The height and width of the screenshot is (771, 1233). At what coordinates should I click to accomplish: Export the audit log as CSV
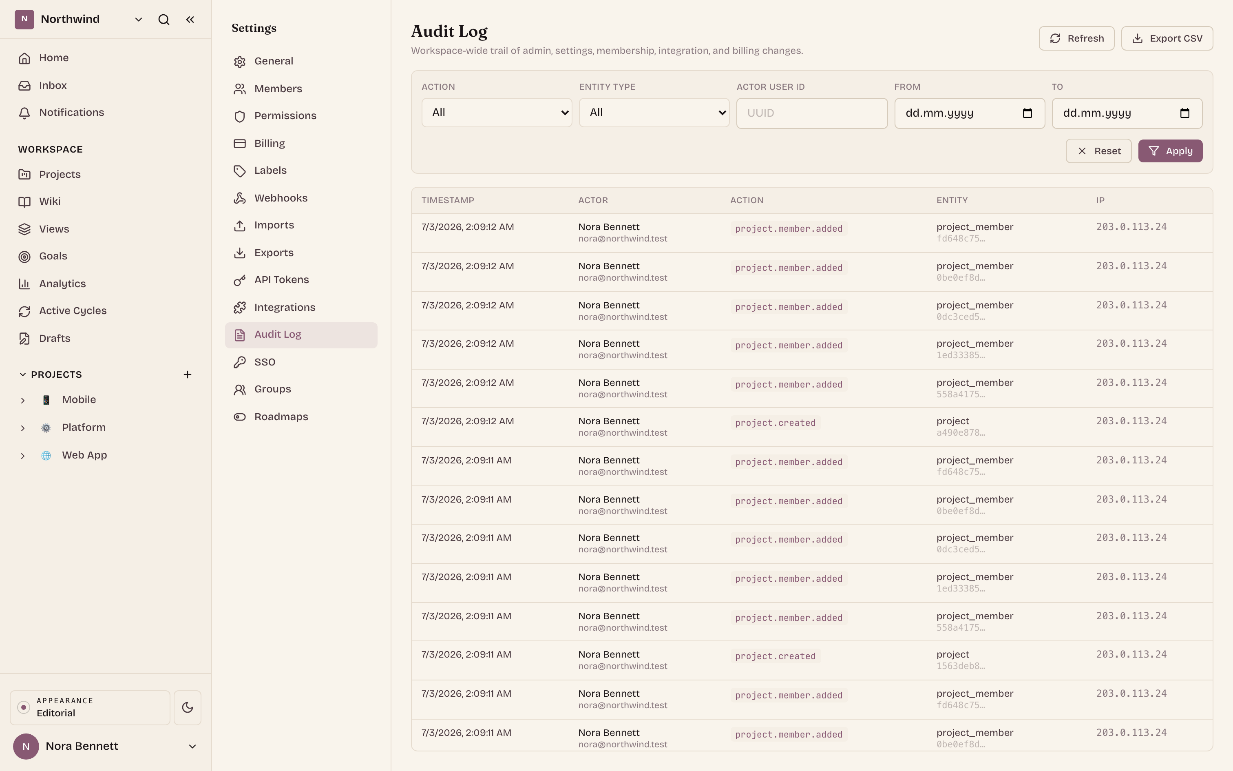point(1167,38)
